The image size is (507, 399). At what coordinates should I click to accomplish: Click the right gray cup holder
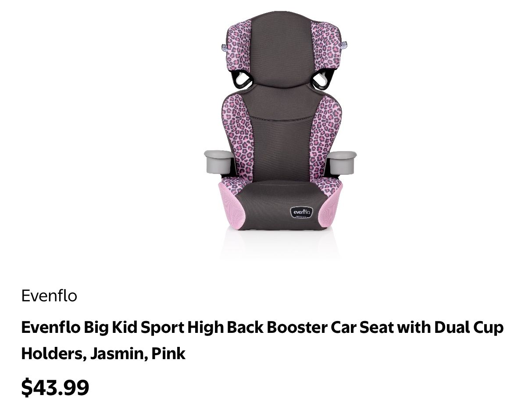coord(342,162)
